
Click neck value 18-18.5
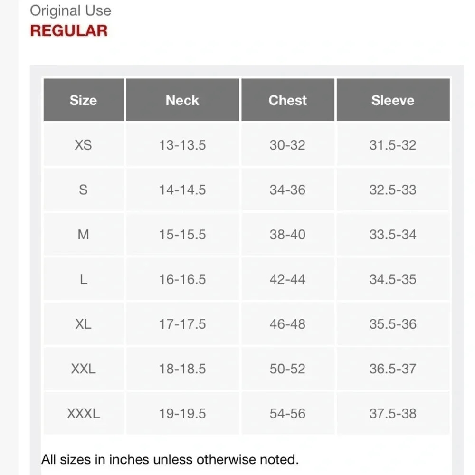(182, 369)
